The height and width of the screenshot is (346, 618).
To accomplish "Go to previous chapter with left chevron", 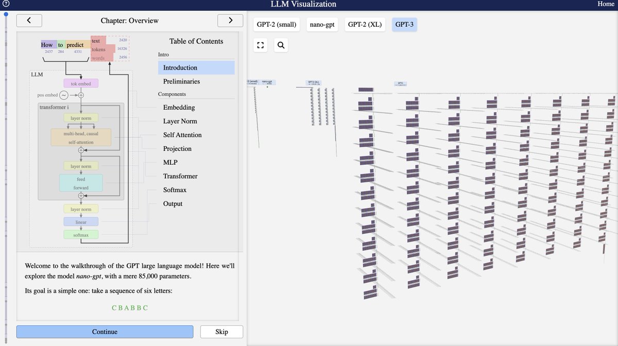I will 29,21.
